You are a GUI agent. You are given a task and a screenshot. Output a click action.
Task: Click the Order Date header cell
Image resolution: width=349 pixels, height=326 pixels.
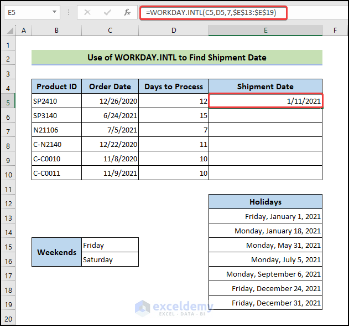[110, 86]
